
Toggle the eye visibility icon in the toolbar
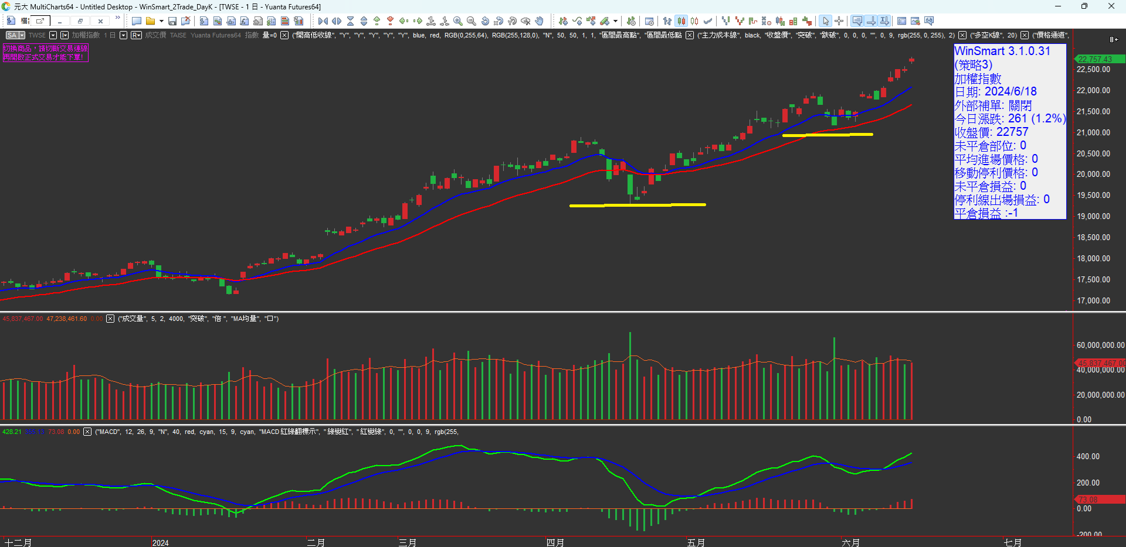(x=525, y=21)
